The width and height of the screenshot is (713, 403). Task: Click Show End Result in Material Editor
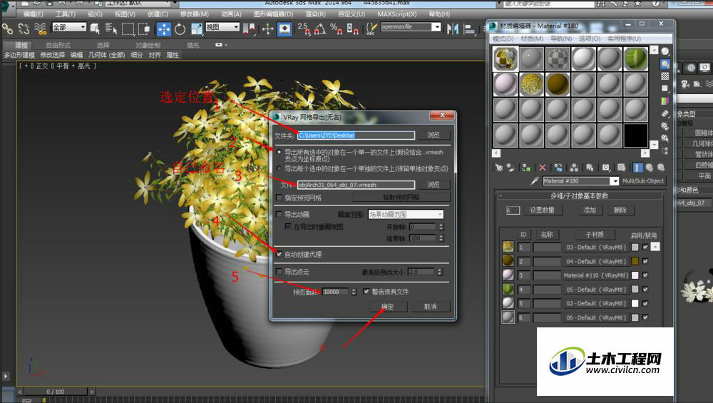[637, 168]
